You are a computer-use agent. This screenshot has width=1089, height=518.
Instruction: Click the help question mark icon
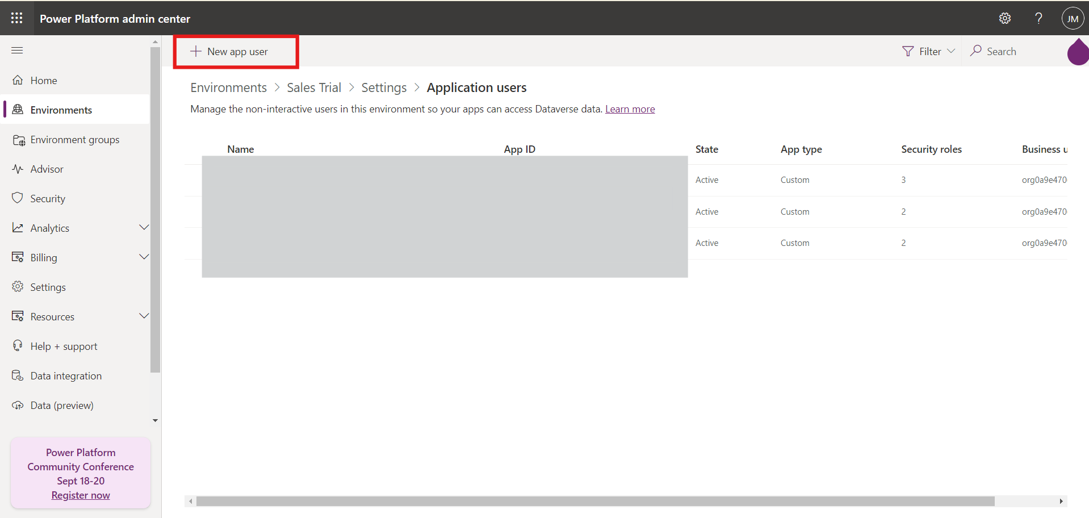[1038, 18]
